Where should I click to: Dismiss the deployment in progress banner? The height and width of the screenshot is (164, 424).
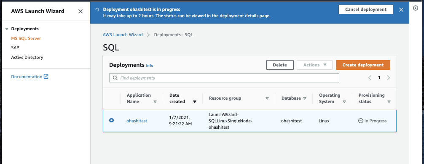pyautogui.click(x=401, y=10)
